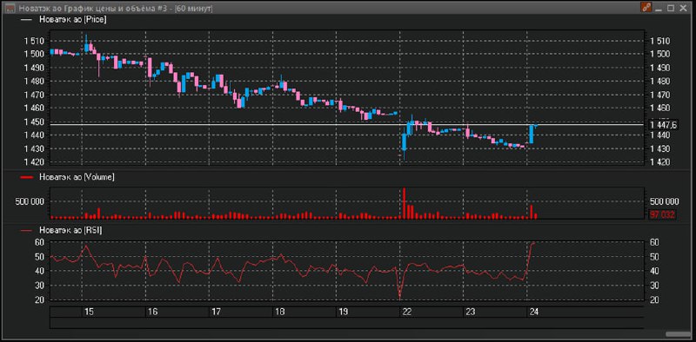
Task: Click 500 000 on the right volume axis
Action: [664, 201]
